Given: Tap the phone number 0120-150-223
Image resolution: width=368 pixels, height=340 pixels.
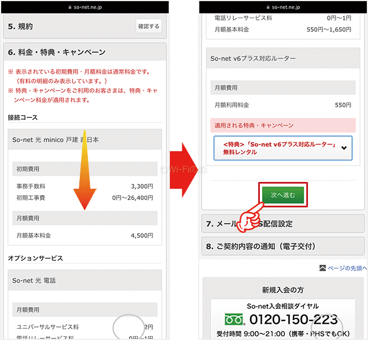Looking at the screenshot, I should click(293, 320).
